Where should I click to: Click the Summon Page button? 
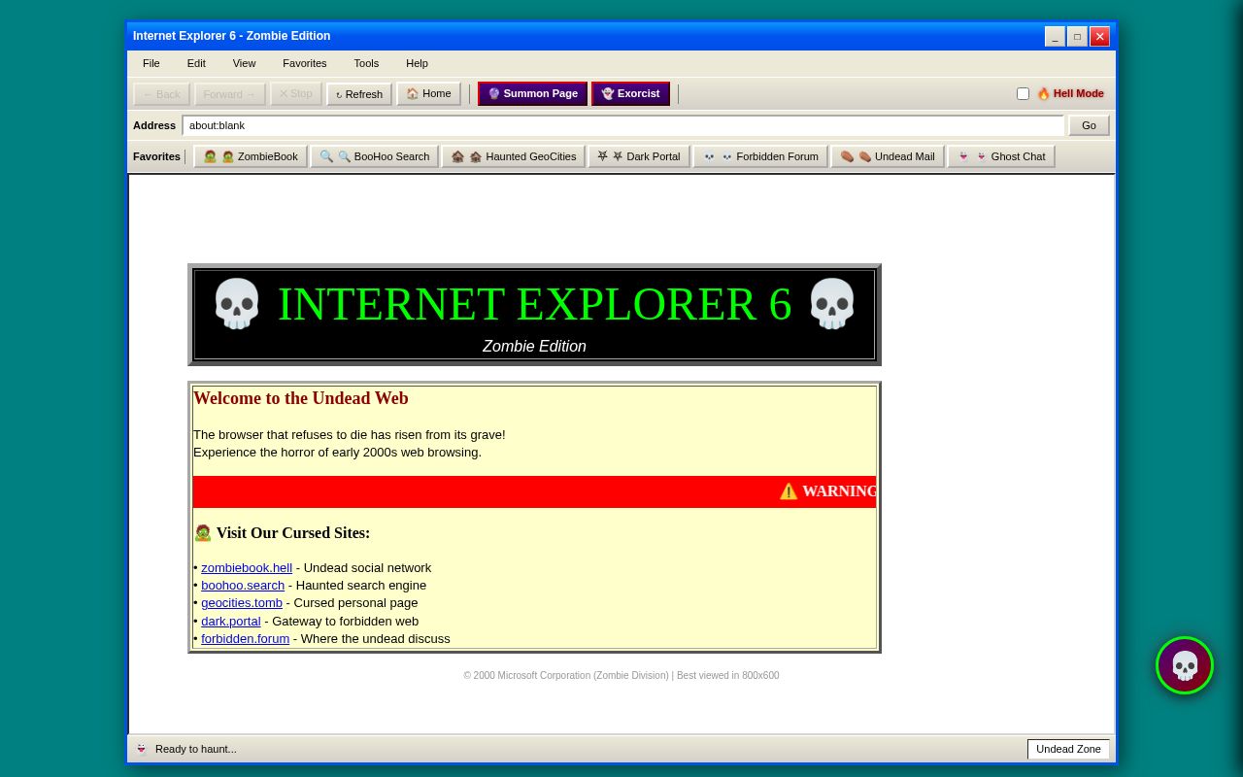click(532, 94)
